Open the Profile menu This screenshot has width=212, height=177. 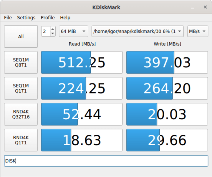[48, 18]
